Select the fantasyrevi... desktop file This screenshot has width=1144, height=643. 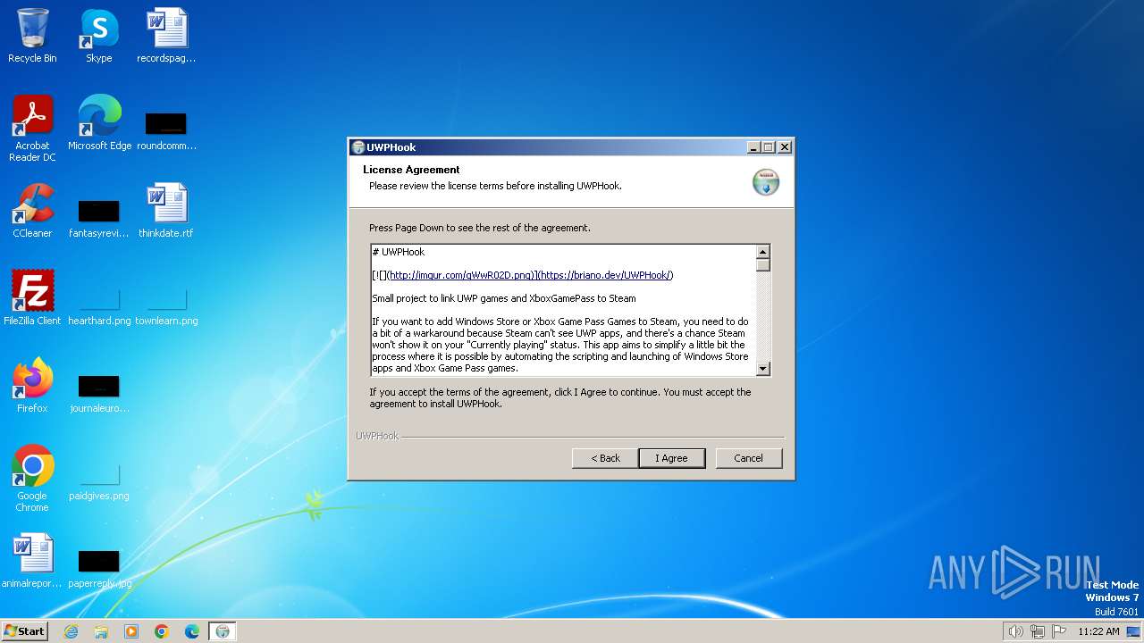98,218
